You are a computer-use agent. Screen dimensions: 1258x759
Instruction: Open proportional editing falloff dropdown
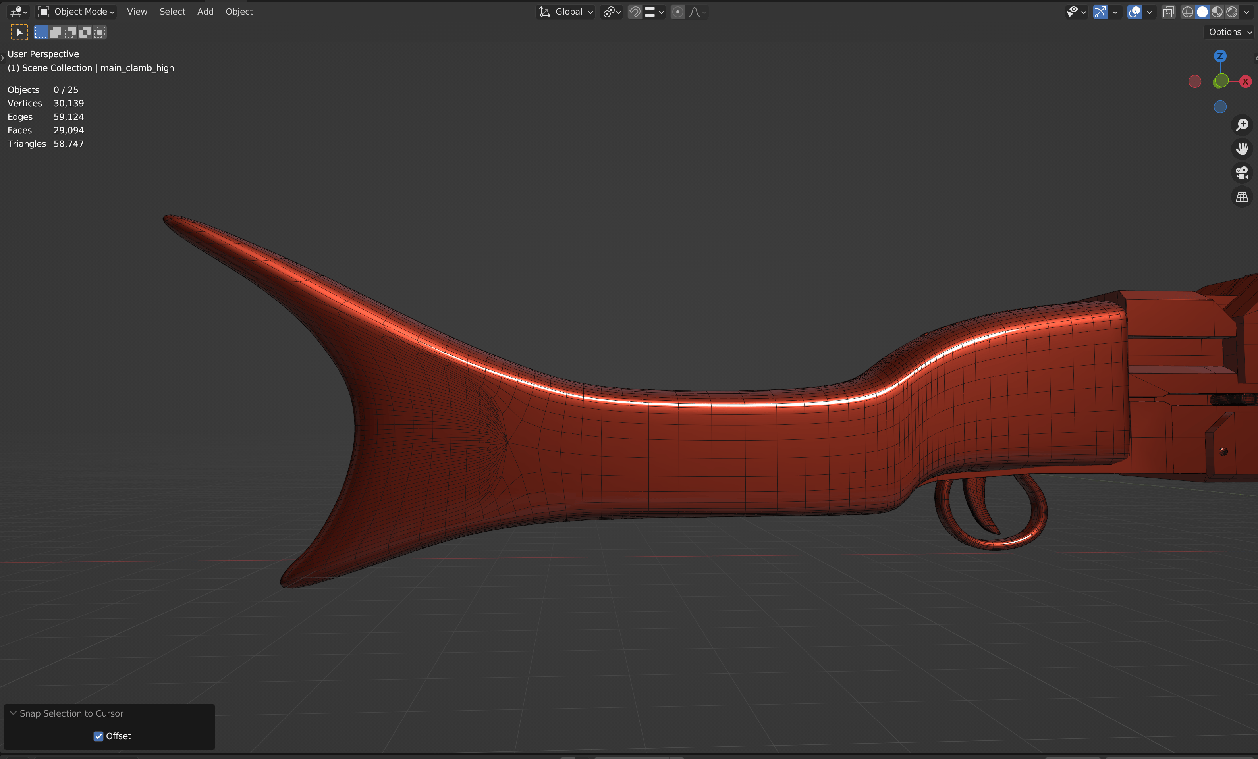[x=697, y=12]
